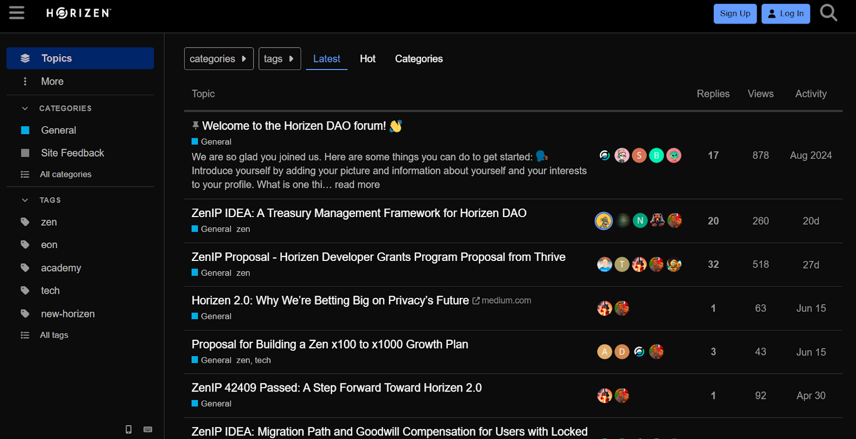This screenshot has width=856, height=439.
Task: Click the Log In button
Action: coord(785,14)
